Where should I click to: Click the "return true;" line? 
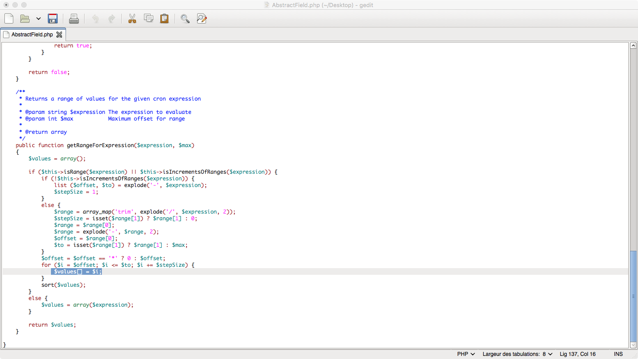point(73,46)
